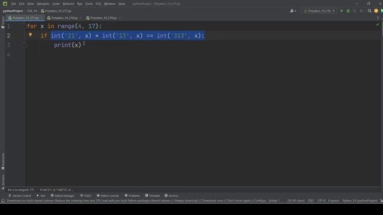Open the Version Control tool window

pyautogui.click(x=20, y=196)
